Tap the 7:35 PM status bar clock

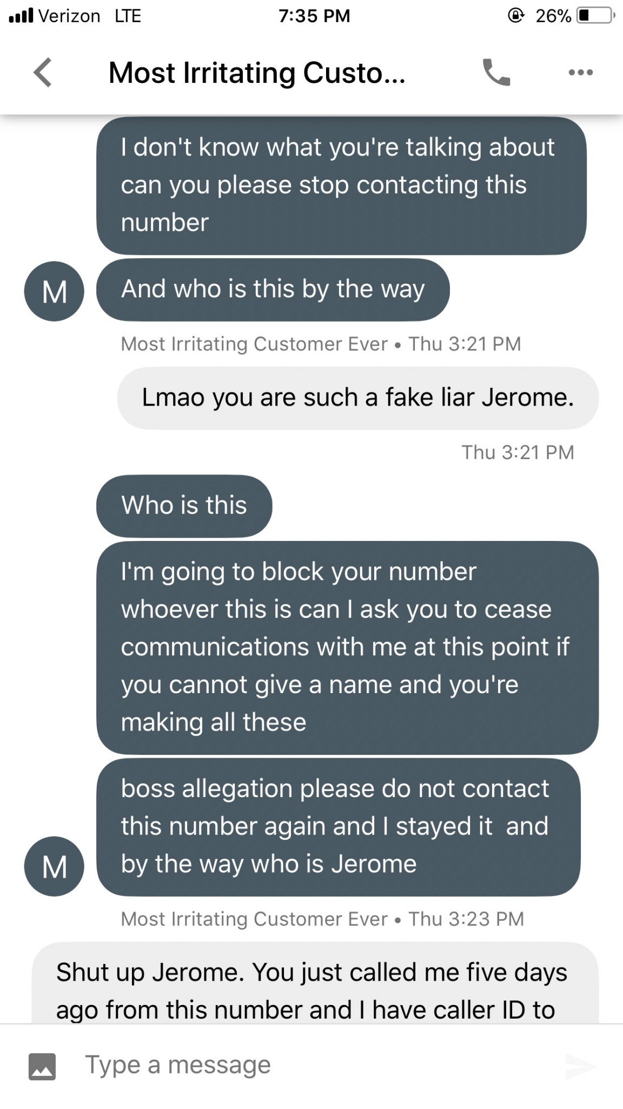[314, 15]
